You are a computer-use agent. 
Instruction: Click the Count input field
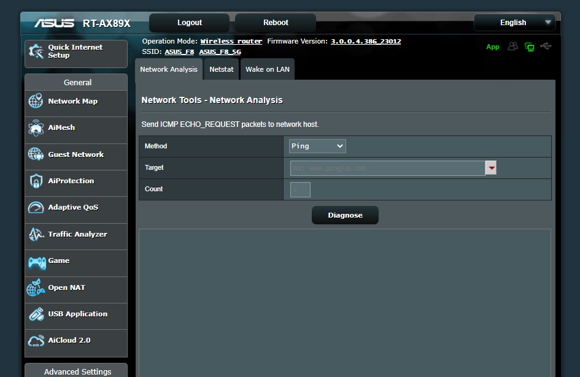pos(300,189)
